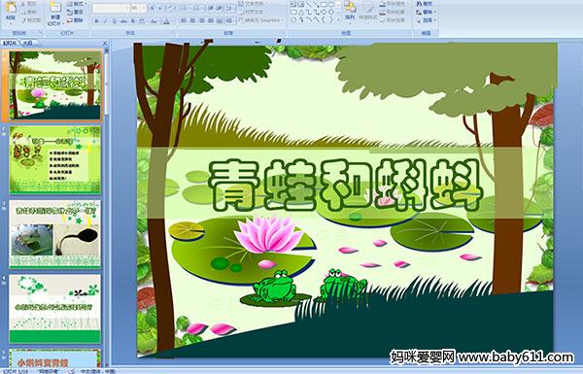This screenshot has width=583, height=374.
Task: Close the slides thumbnail pane
Action: coord(105,43)
